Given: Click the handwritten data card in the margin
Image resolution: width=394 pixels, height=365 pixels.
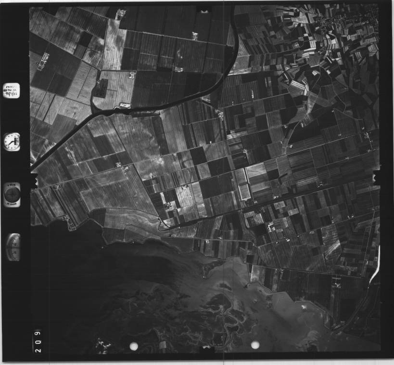Looking at the screenshot, I should [12, 90].
